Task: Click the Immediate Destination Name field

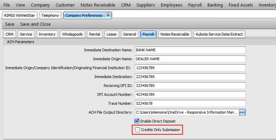Action: tap(190, 50)
